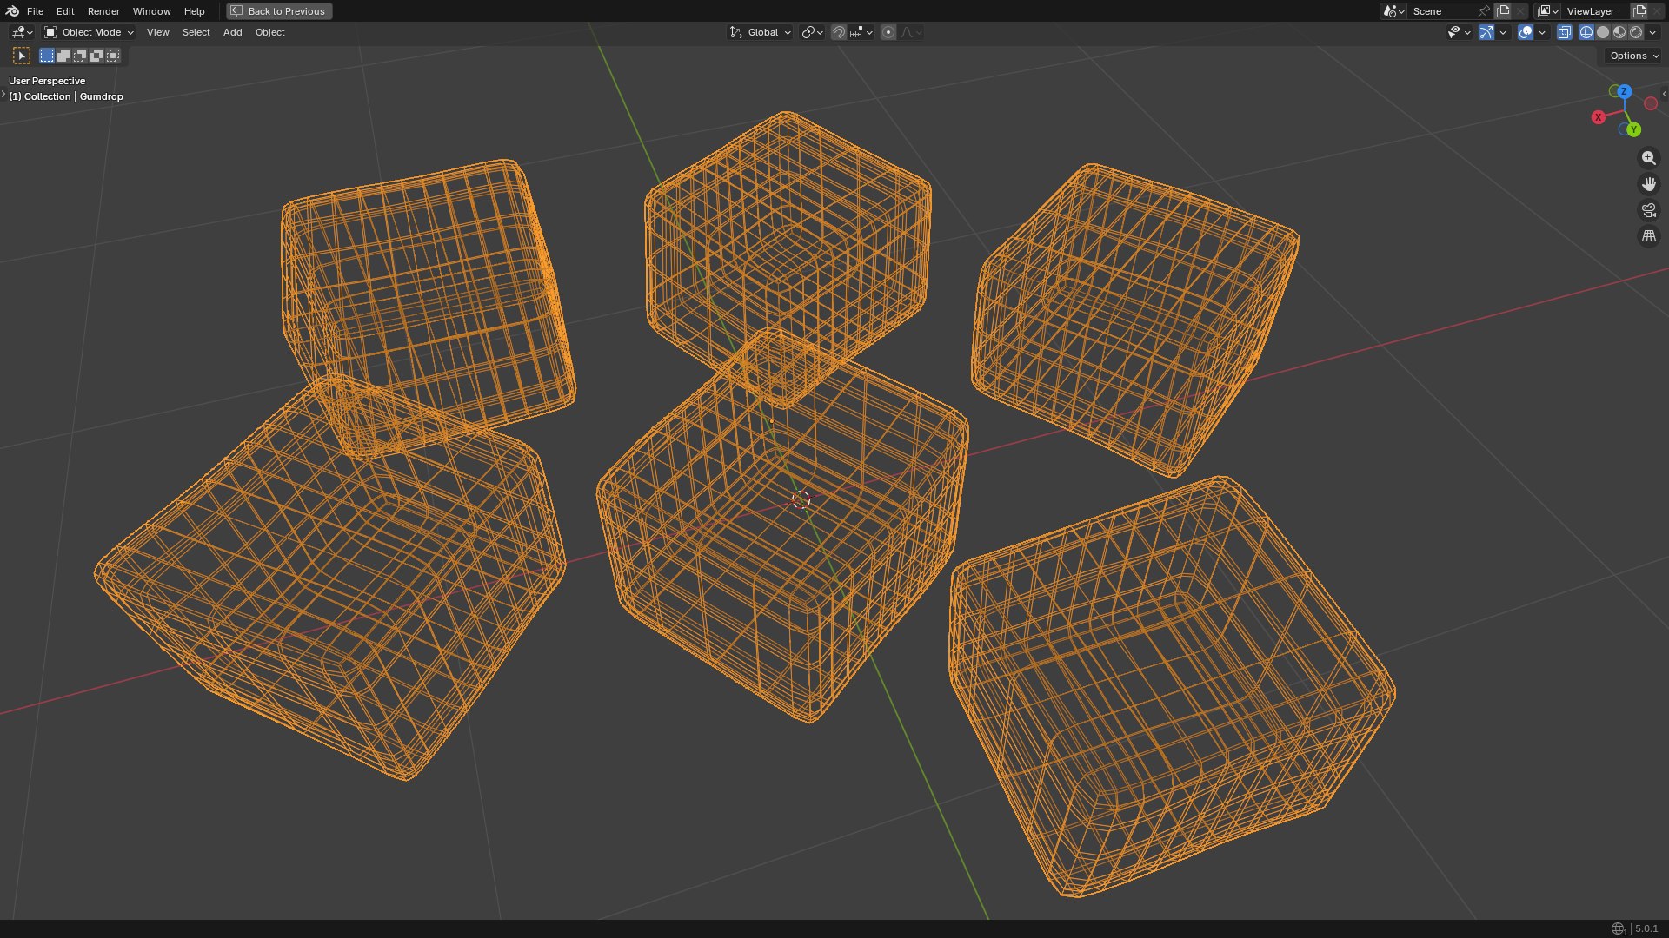Switch to Rendered viewport shading
The image size is (1669, 938).
pos(1636,32)
